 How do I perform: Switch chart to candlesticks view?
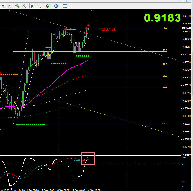[x=3, y=6]
